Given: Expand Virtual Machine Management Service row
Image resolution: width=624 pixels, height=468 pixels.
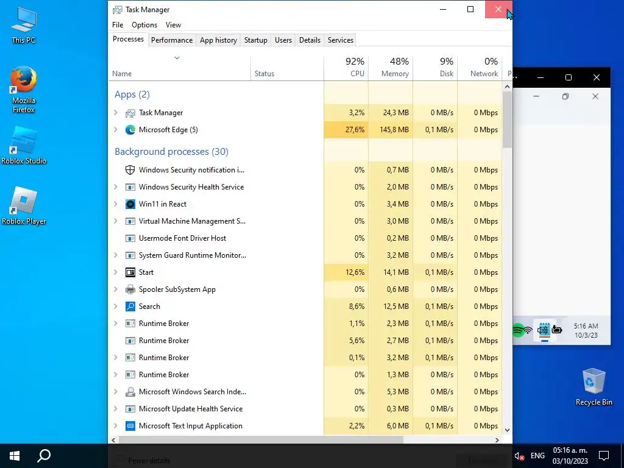Looking at the screenshot, I should [x=116, y=221].
